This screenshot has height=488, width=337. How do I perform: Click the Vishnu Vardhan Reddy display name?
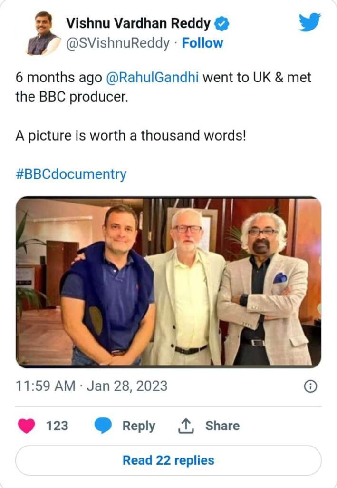tap(138, 22)
